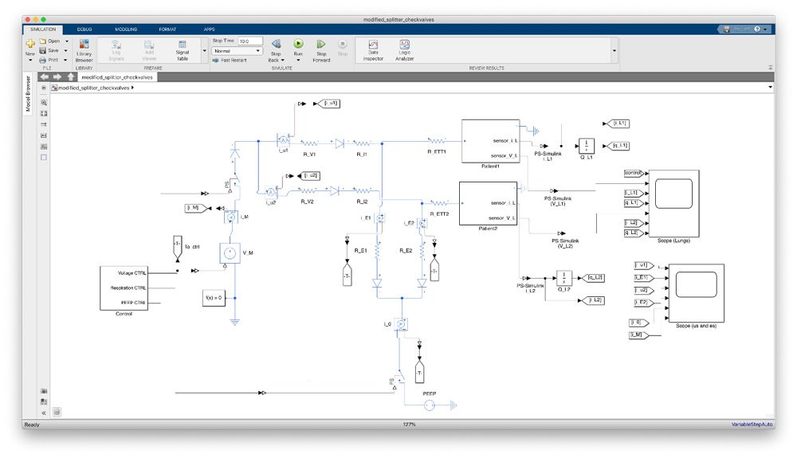
Task: Collapse the toolstrip ribbon
Action: click(x=771, y=68)
